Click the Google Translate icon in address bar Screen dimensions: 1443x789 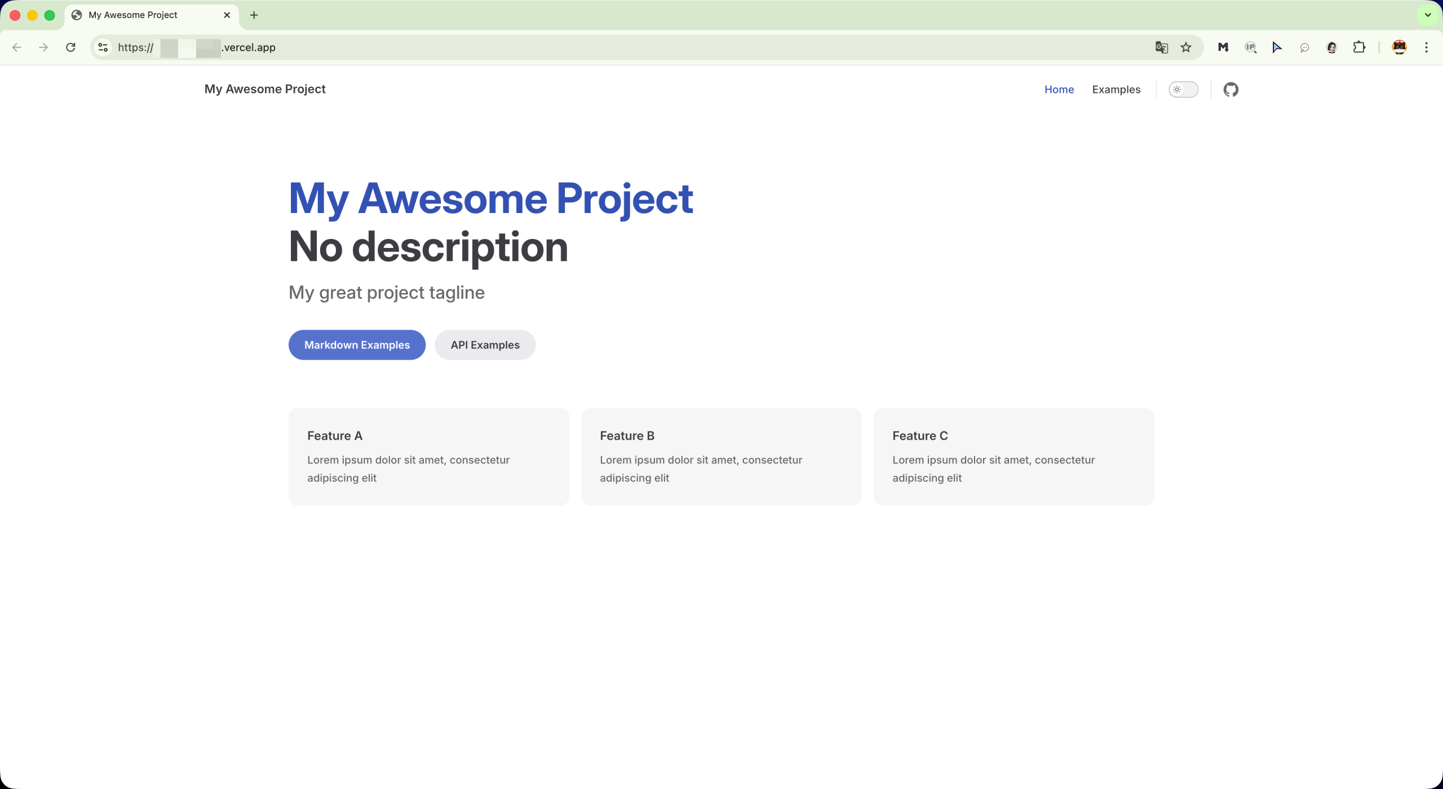tap(1161, 47)
